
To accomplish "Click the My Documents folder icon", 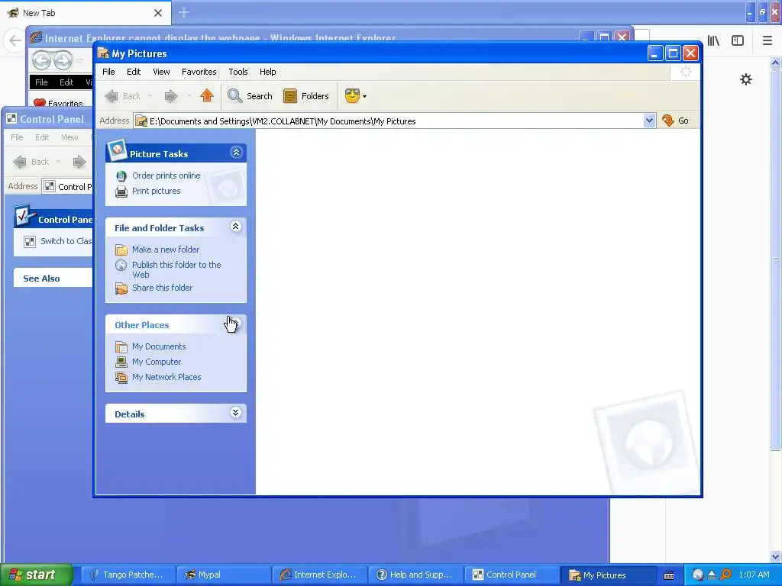I will (121, 347).
